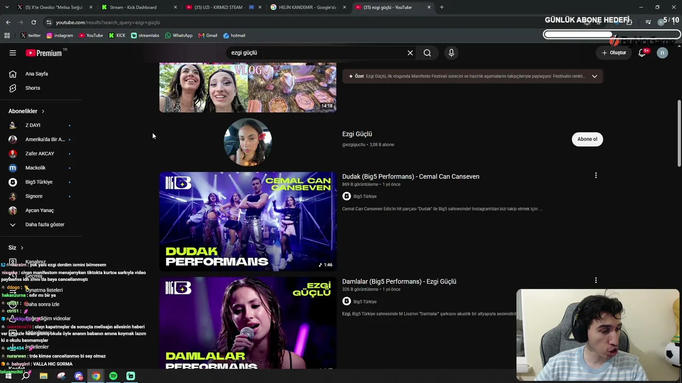Image resolution: width=682 pixels, height=383 pixels.
Task: Open the Zafer AKCAY subscription
Action: 39,154
